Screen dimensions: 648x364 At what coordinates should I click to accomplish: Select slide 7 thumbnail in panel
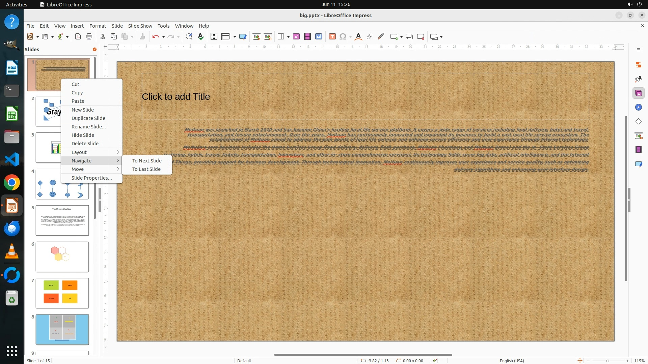[62, 293]
